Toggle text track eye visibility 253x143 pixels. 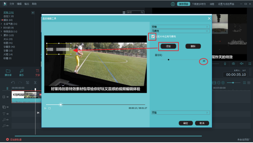click(8, 114)
